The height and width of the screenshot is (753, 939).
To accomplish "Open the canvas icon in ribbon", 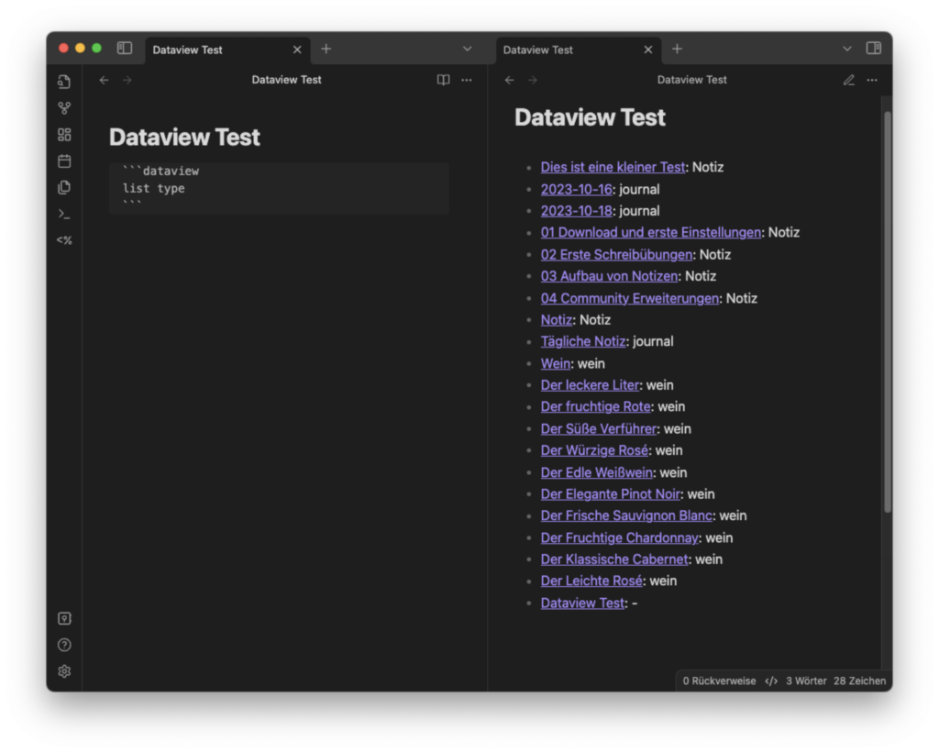I will click(64, 134).
